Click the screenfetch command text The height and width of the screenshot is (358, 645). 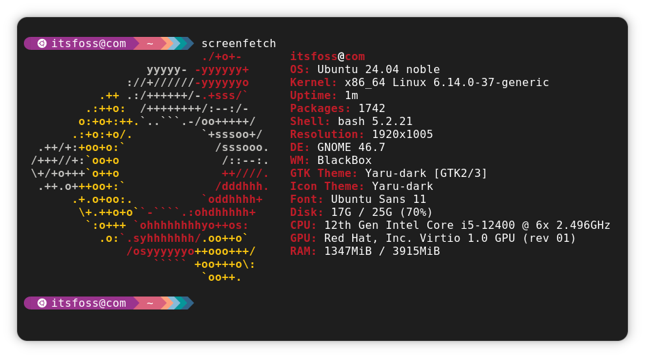[x=239, y=43]
